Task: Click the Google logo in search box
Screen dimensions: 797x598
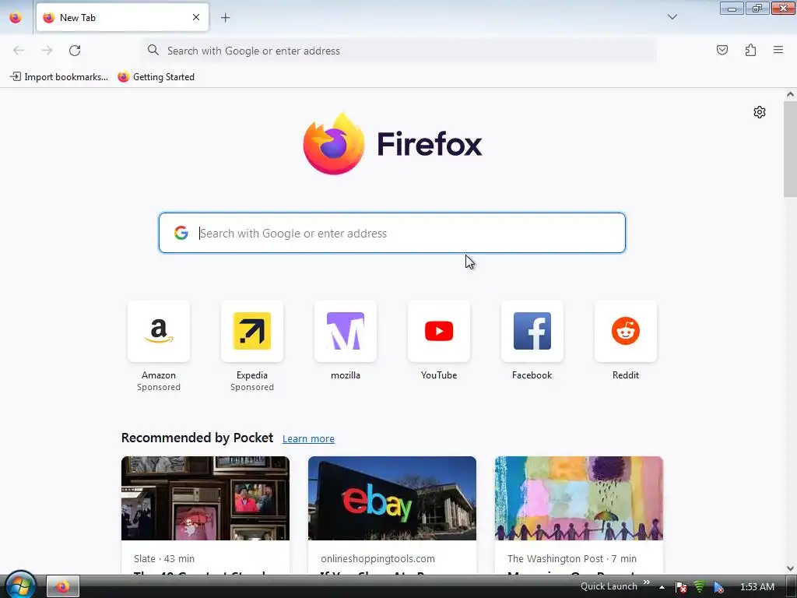Action: pyautogui.click(x=181, y=233)
